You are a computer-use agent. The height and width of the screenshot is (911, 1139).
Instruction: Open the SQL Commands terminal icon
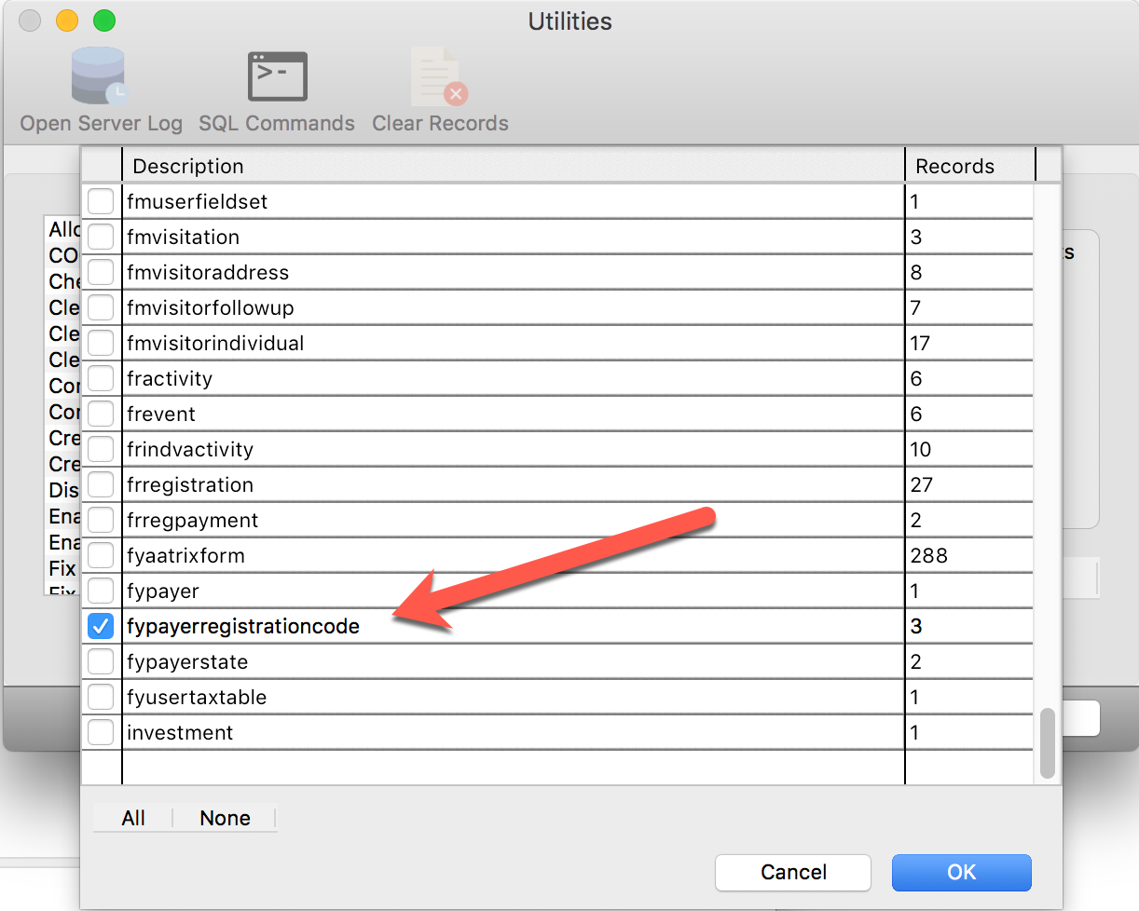pos(277,78)
